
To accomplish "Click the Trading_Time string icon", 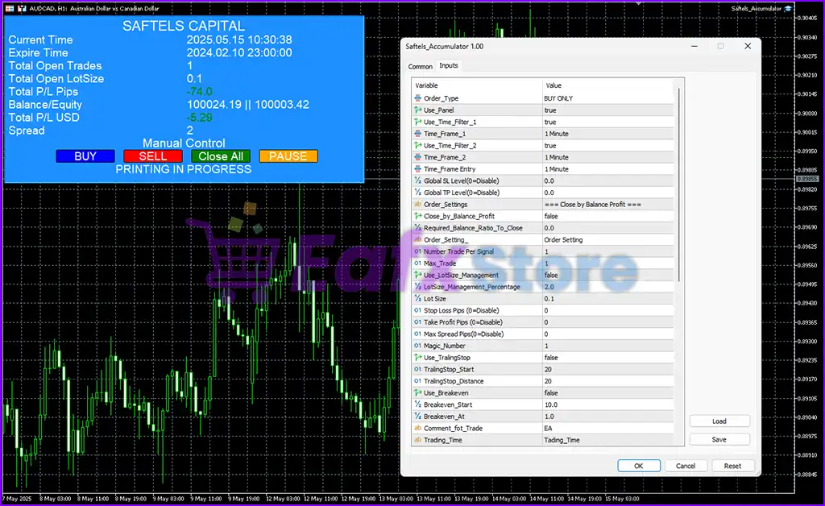I will pyautogui.click(x=418, y=440).
